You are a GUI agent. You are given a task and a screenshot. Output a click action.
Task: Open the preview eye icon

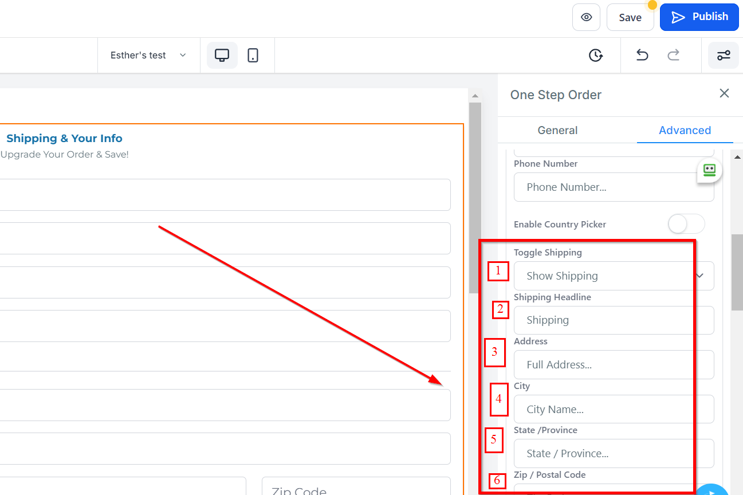pos(586,17)
